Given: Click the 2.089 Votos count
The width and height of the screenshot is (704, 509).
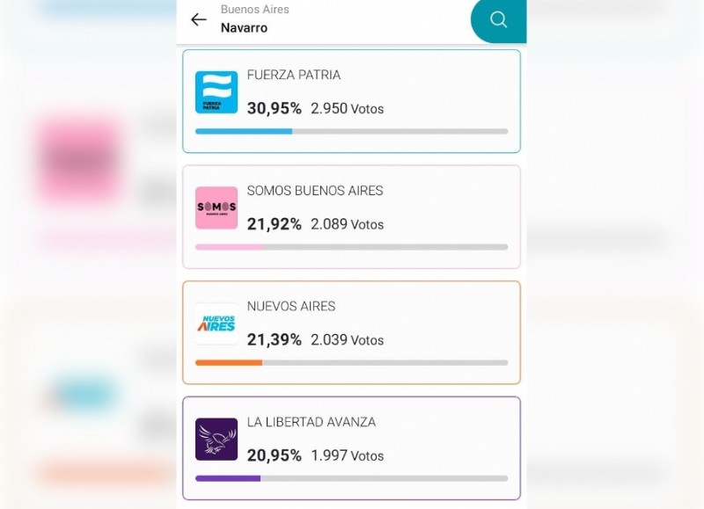Looking at the screenshot, I should pos(347,225).
